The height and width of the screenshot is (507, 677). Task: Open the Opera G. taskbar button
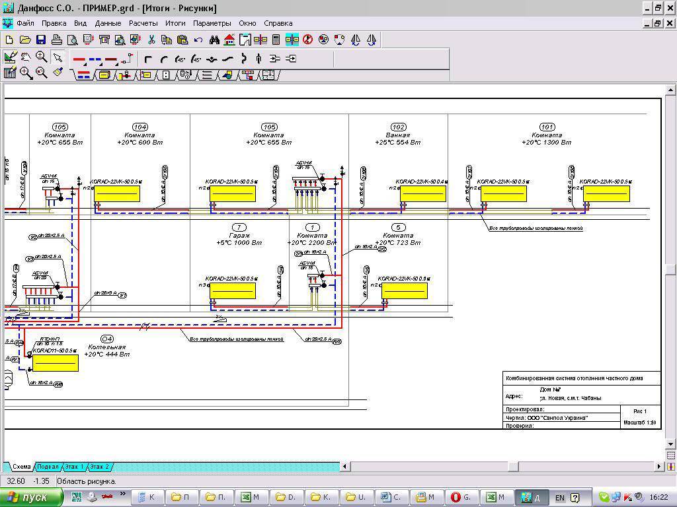461,498
